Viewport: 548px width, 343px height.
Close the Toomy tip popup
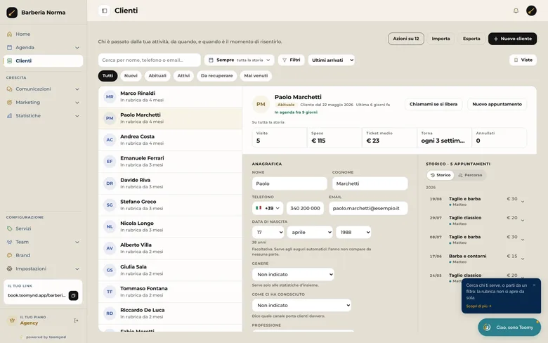(x=534, y=285)
